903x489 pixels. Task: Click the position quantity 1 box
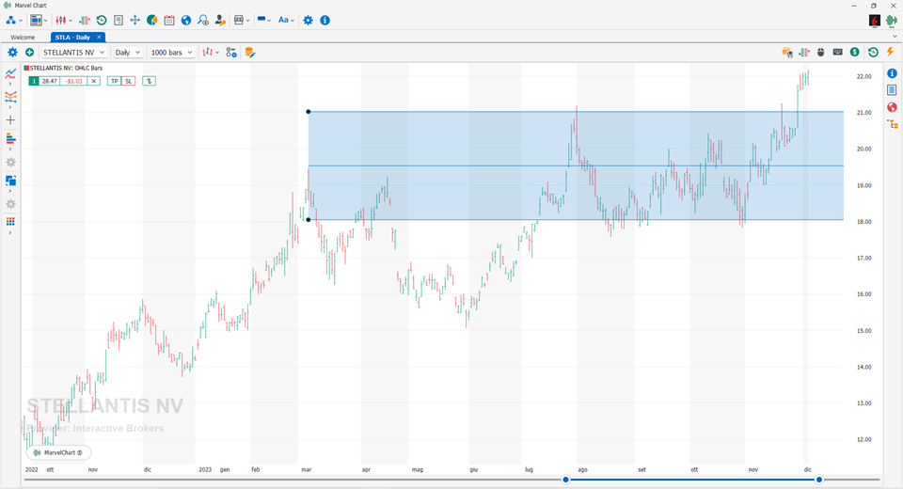pyautogui.click(x=34, y=81)
